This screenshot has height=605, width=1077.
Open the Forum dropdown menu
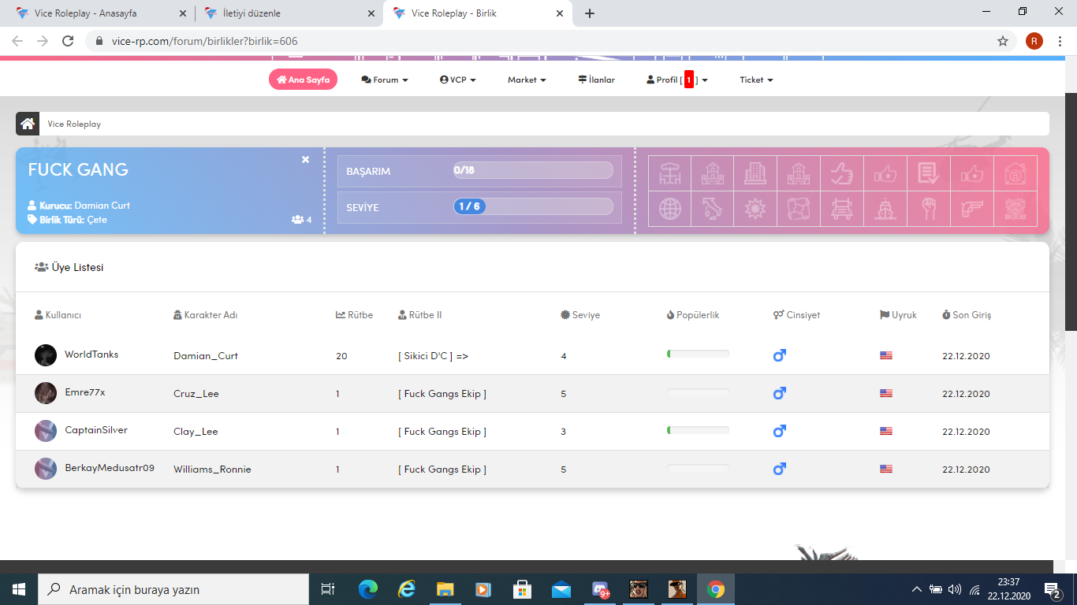point(385,80)
